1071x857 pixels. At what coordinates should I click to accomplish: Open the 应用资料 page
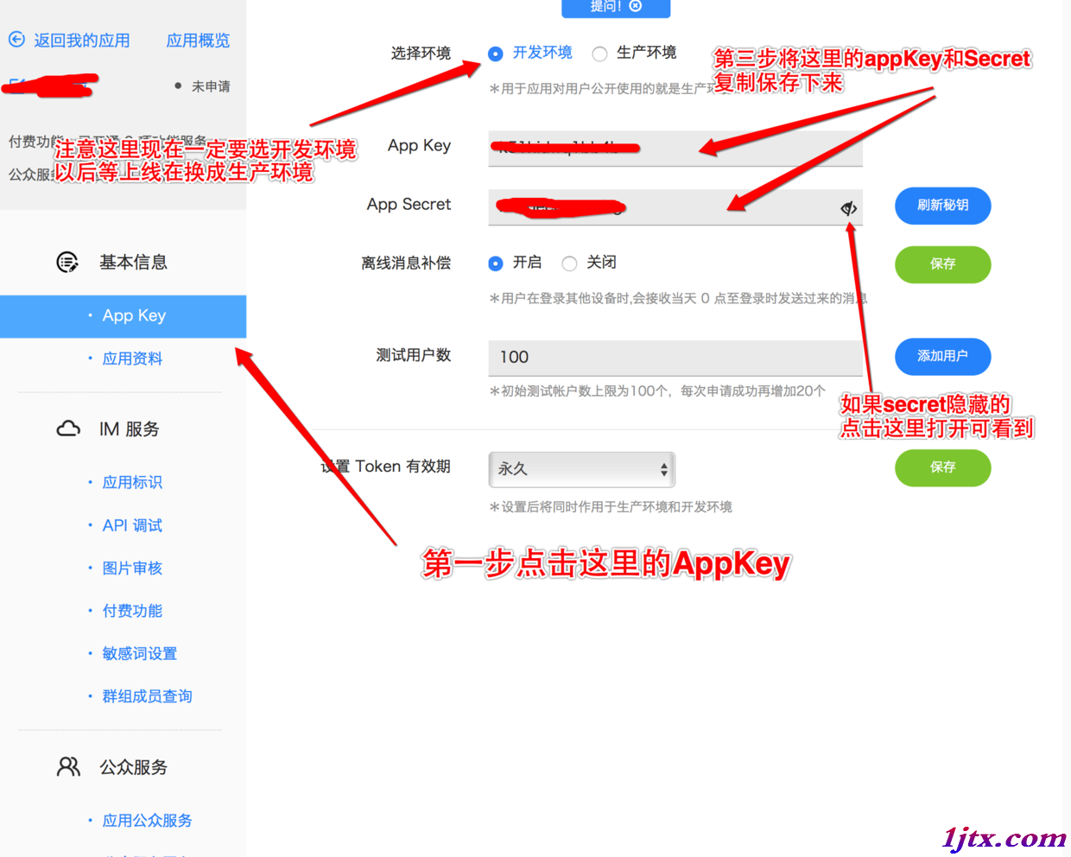pyautogui.click(x=132, y=358)
